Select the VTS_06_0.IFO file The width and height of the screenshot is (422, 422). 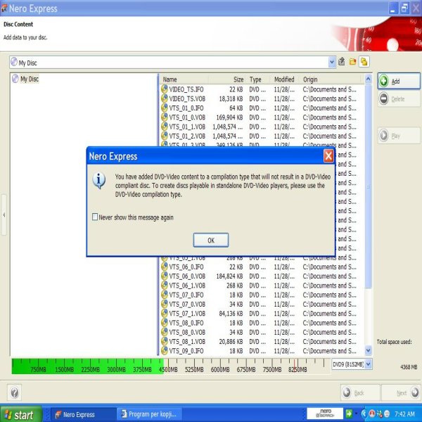coord(186,267)
